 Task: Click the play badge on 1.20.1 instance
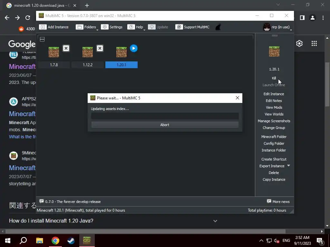pos(134,48)
